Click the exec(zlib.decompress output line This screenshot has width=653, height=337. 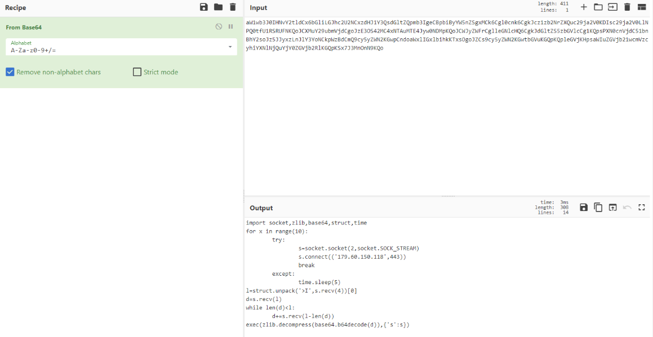coord(328,325)
